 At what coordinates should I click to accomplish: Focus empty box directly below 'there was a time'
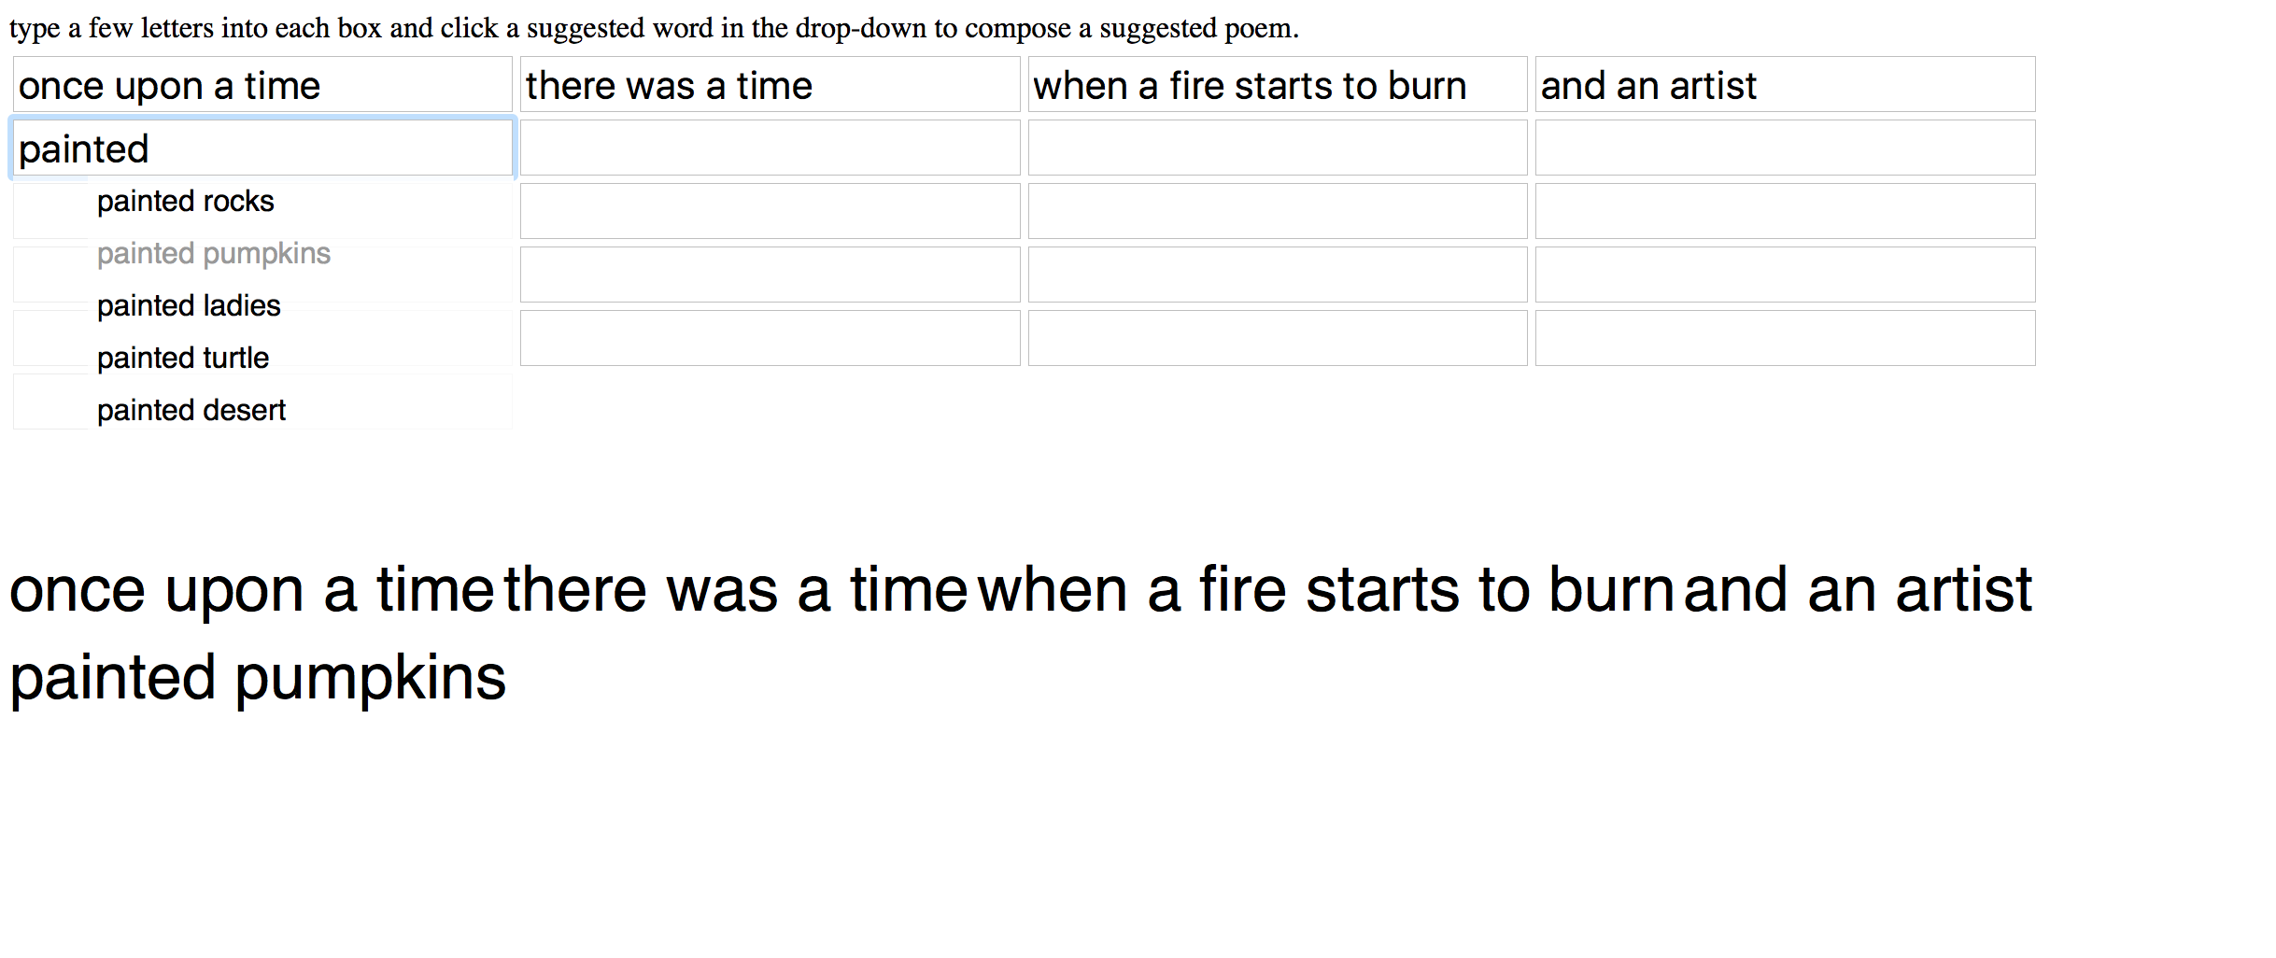[770, 148]
